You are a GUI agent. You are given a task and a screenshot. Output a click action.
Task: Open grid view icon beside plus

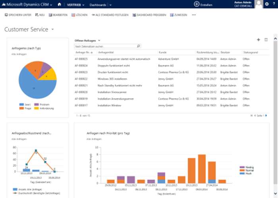[x=266, y=40]
